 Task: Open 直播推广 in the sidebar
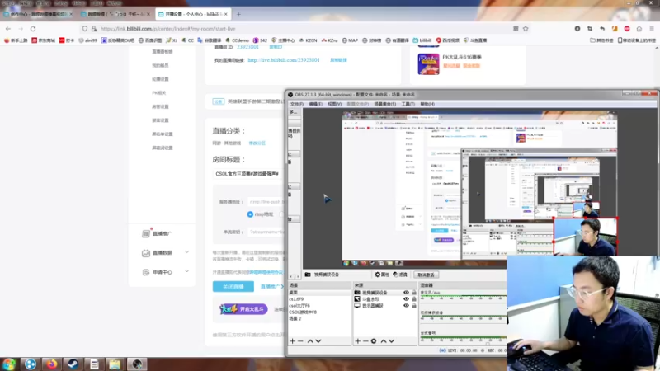click(158, 233)
